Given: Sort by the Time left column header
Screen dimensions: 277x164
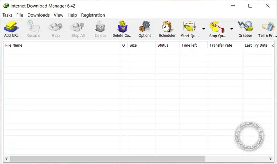Looking at the screenshot, I should pos(194,45).
